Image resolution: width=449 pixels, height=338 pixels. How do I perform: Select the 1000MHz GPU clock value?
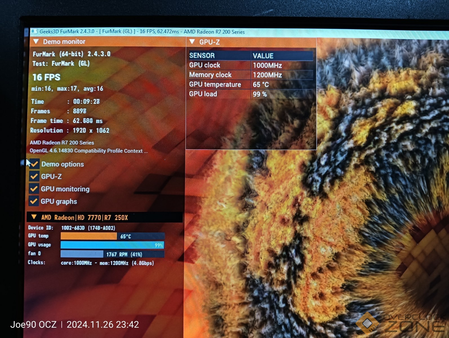(x=267, y=65)
